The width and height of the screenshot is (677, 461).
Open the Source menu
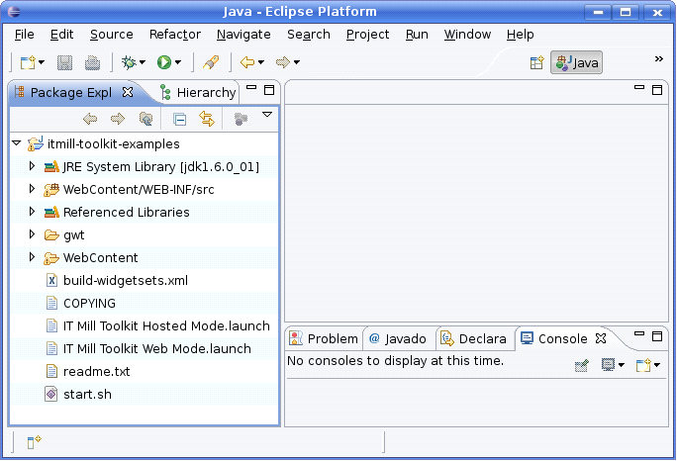[x=112, y=35]
